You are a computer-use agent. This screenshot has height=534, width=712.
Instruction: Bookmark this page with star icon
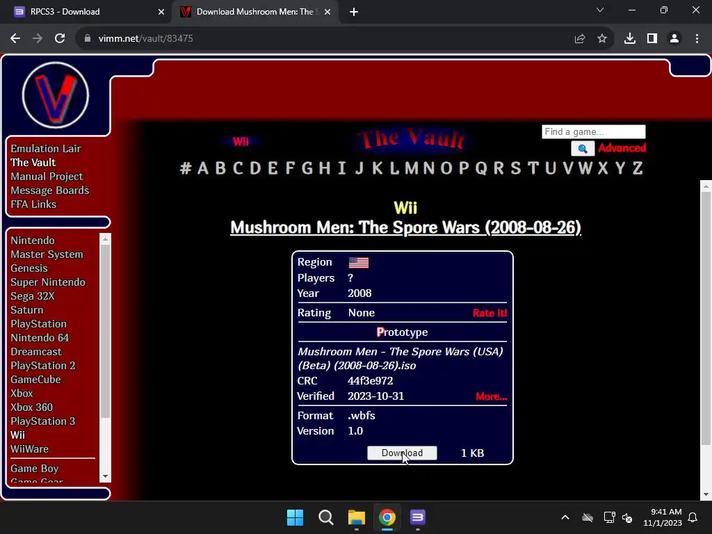coord(602,39)
